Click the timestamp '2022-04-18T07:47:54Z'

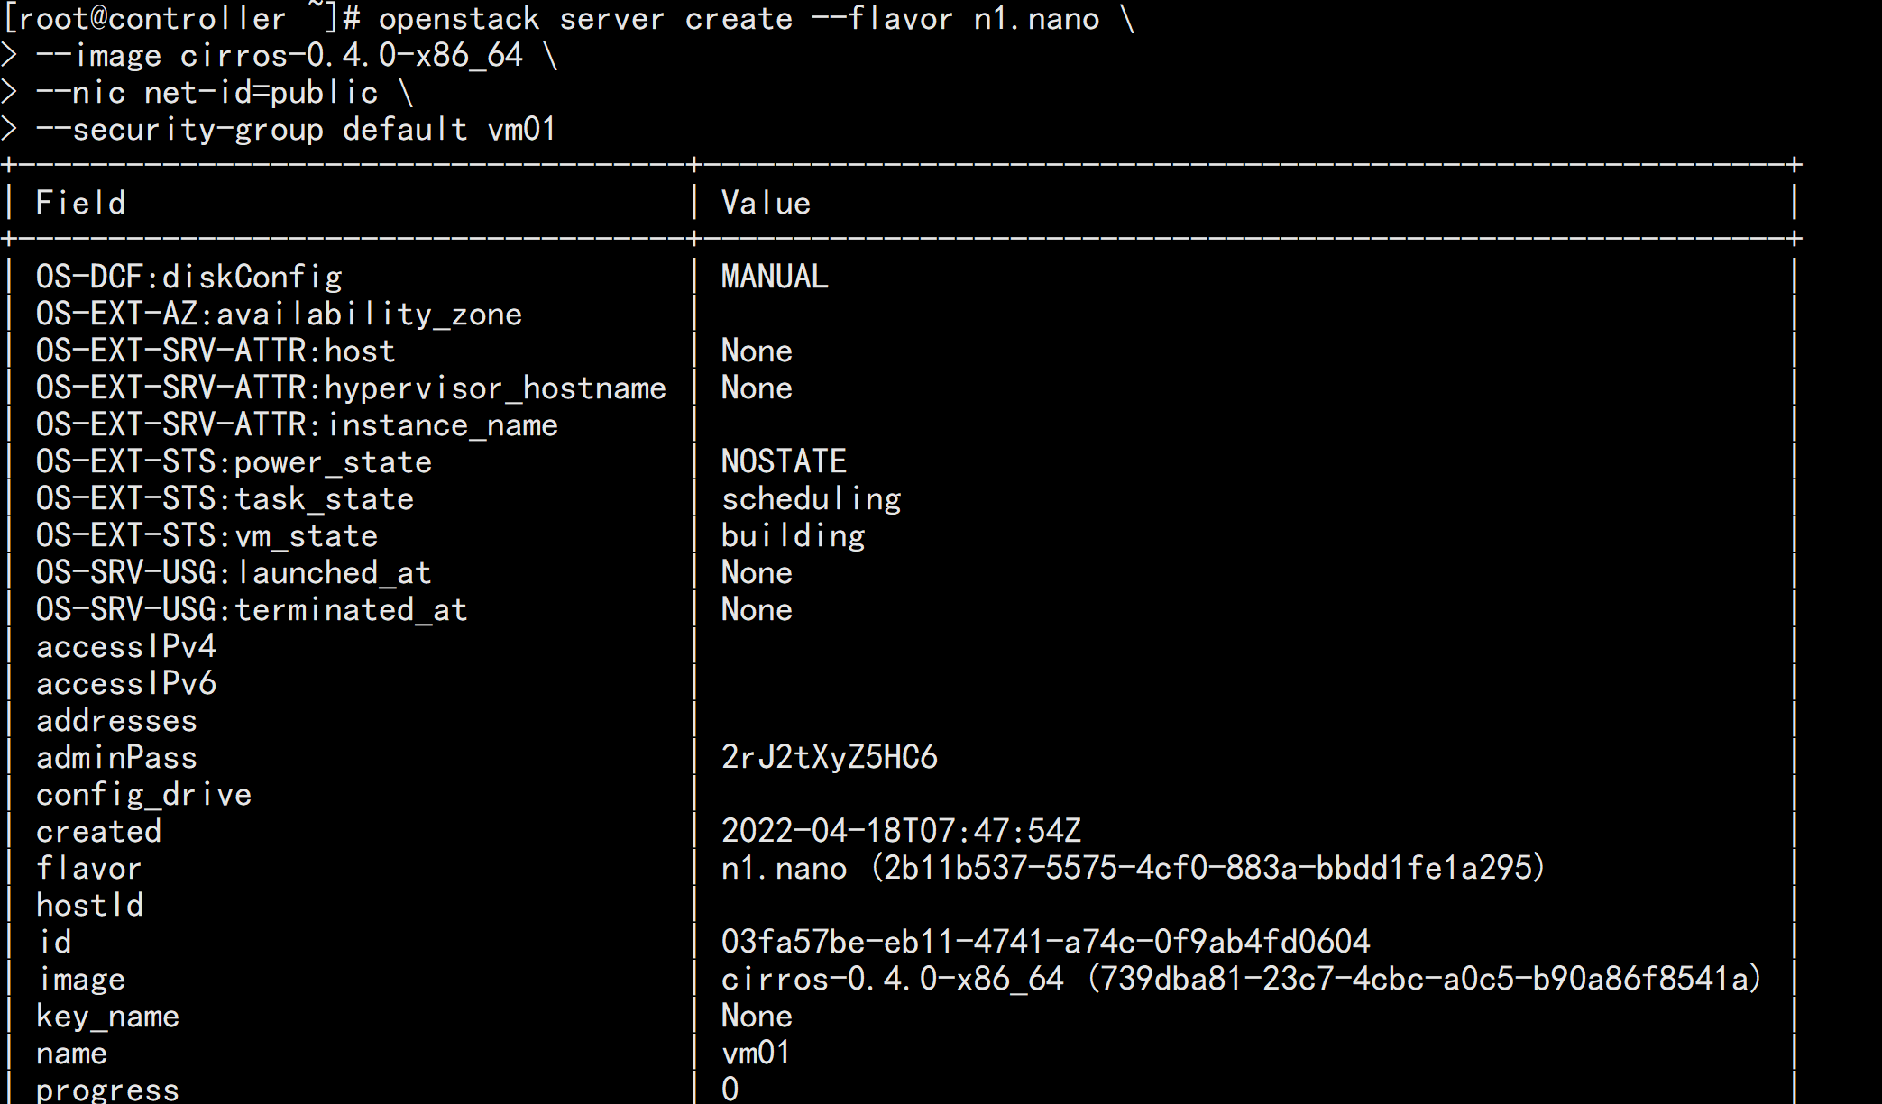click(902, 831)
